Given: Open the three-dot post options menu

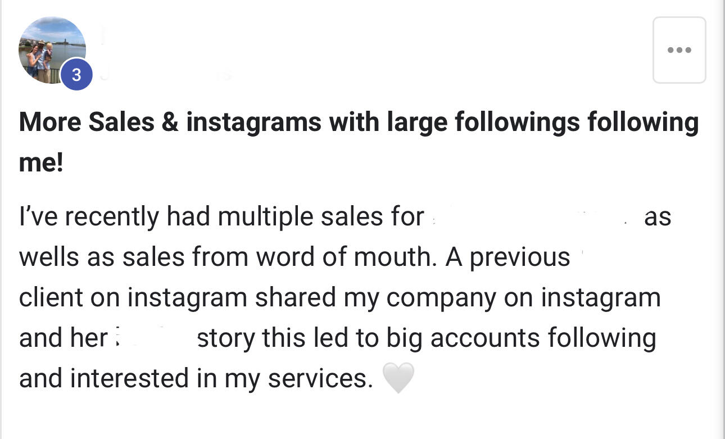Looking at the screenshot, I should point(679,50).
